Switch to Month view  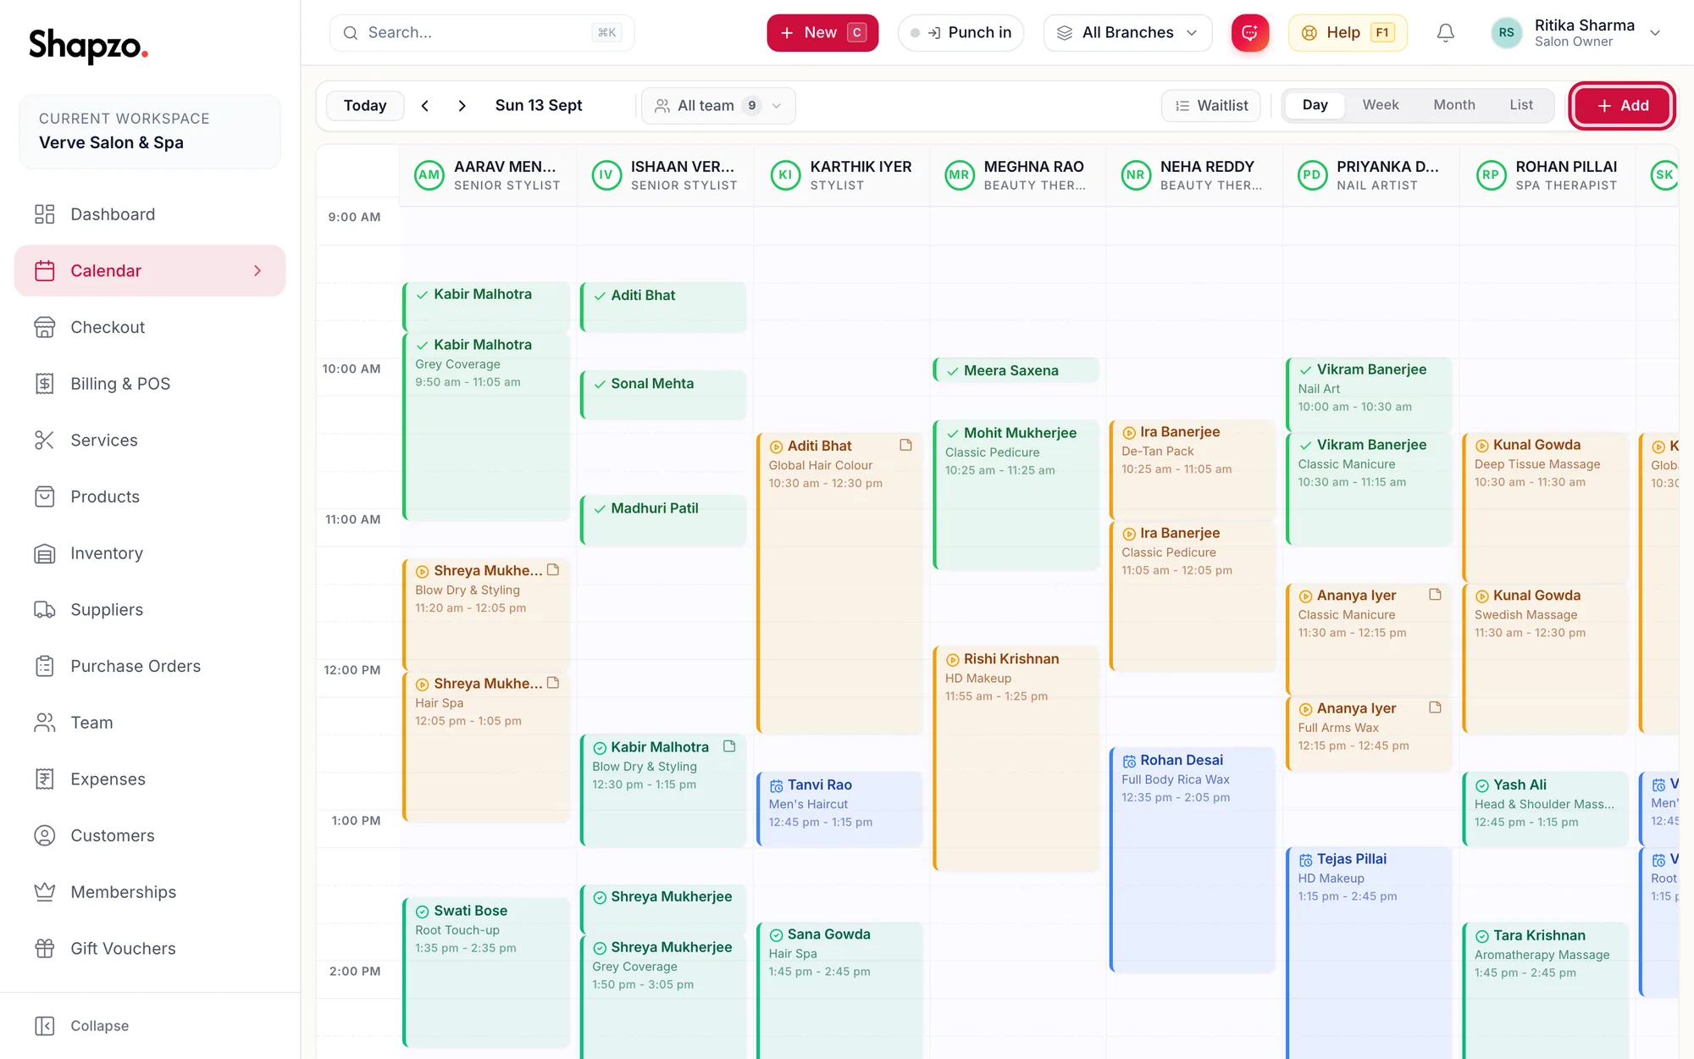[x=1454, y=105]
